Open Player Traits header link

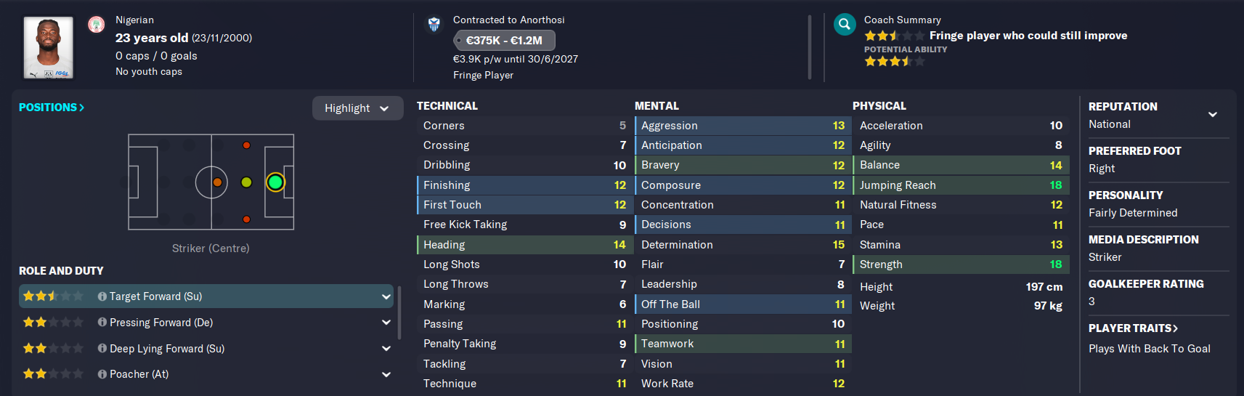pos(1133,328)
